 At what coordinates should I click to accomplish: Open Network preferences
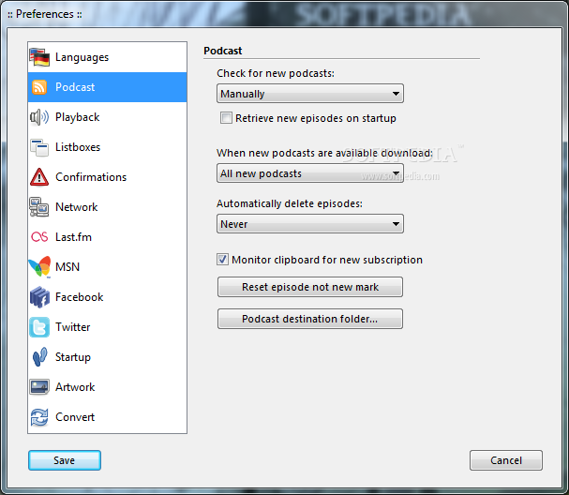pos(76,207)
